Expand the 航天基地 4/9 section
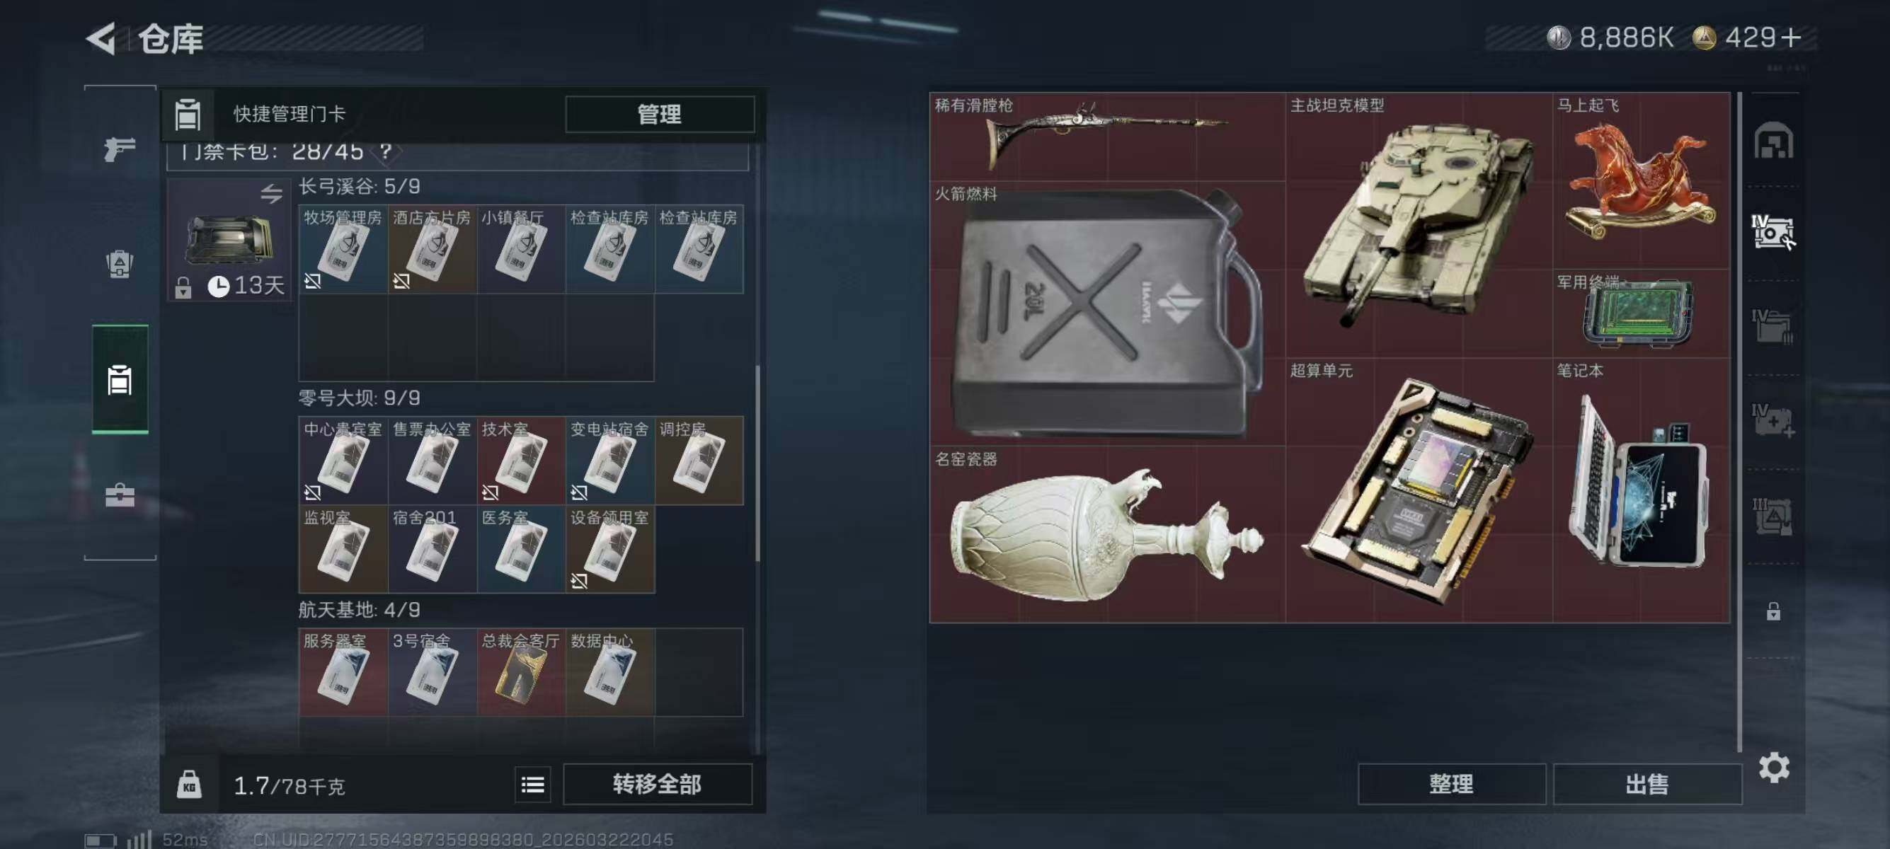Screen dimensions: 1890x849 pyautogui.click(x=360, y=610)
